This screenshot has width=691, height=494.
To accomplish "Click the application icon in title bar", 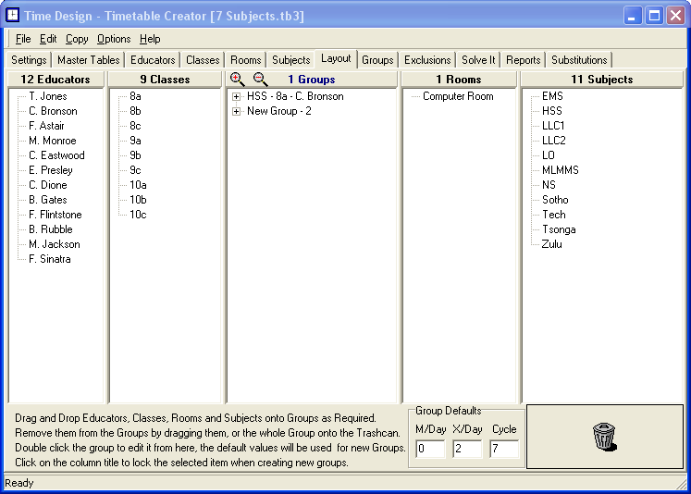I will pos(13,16).
